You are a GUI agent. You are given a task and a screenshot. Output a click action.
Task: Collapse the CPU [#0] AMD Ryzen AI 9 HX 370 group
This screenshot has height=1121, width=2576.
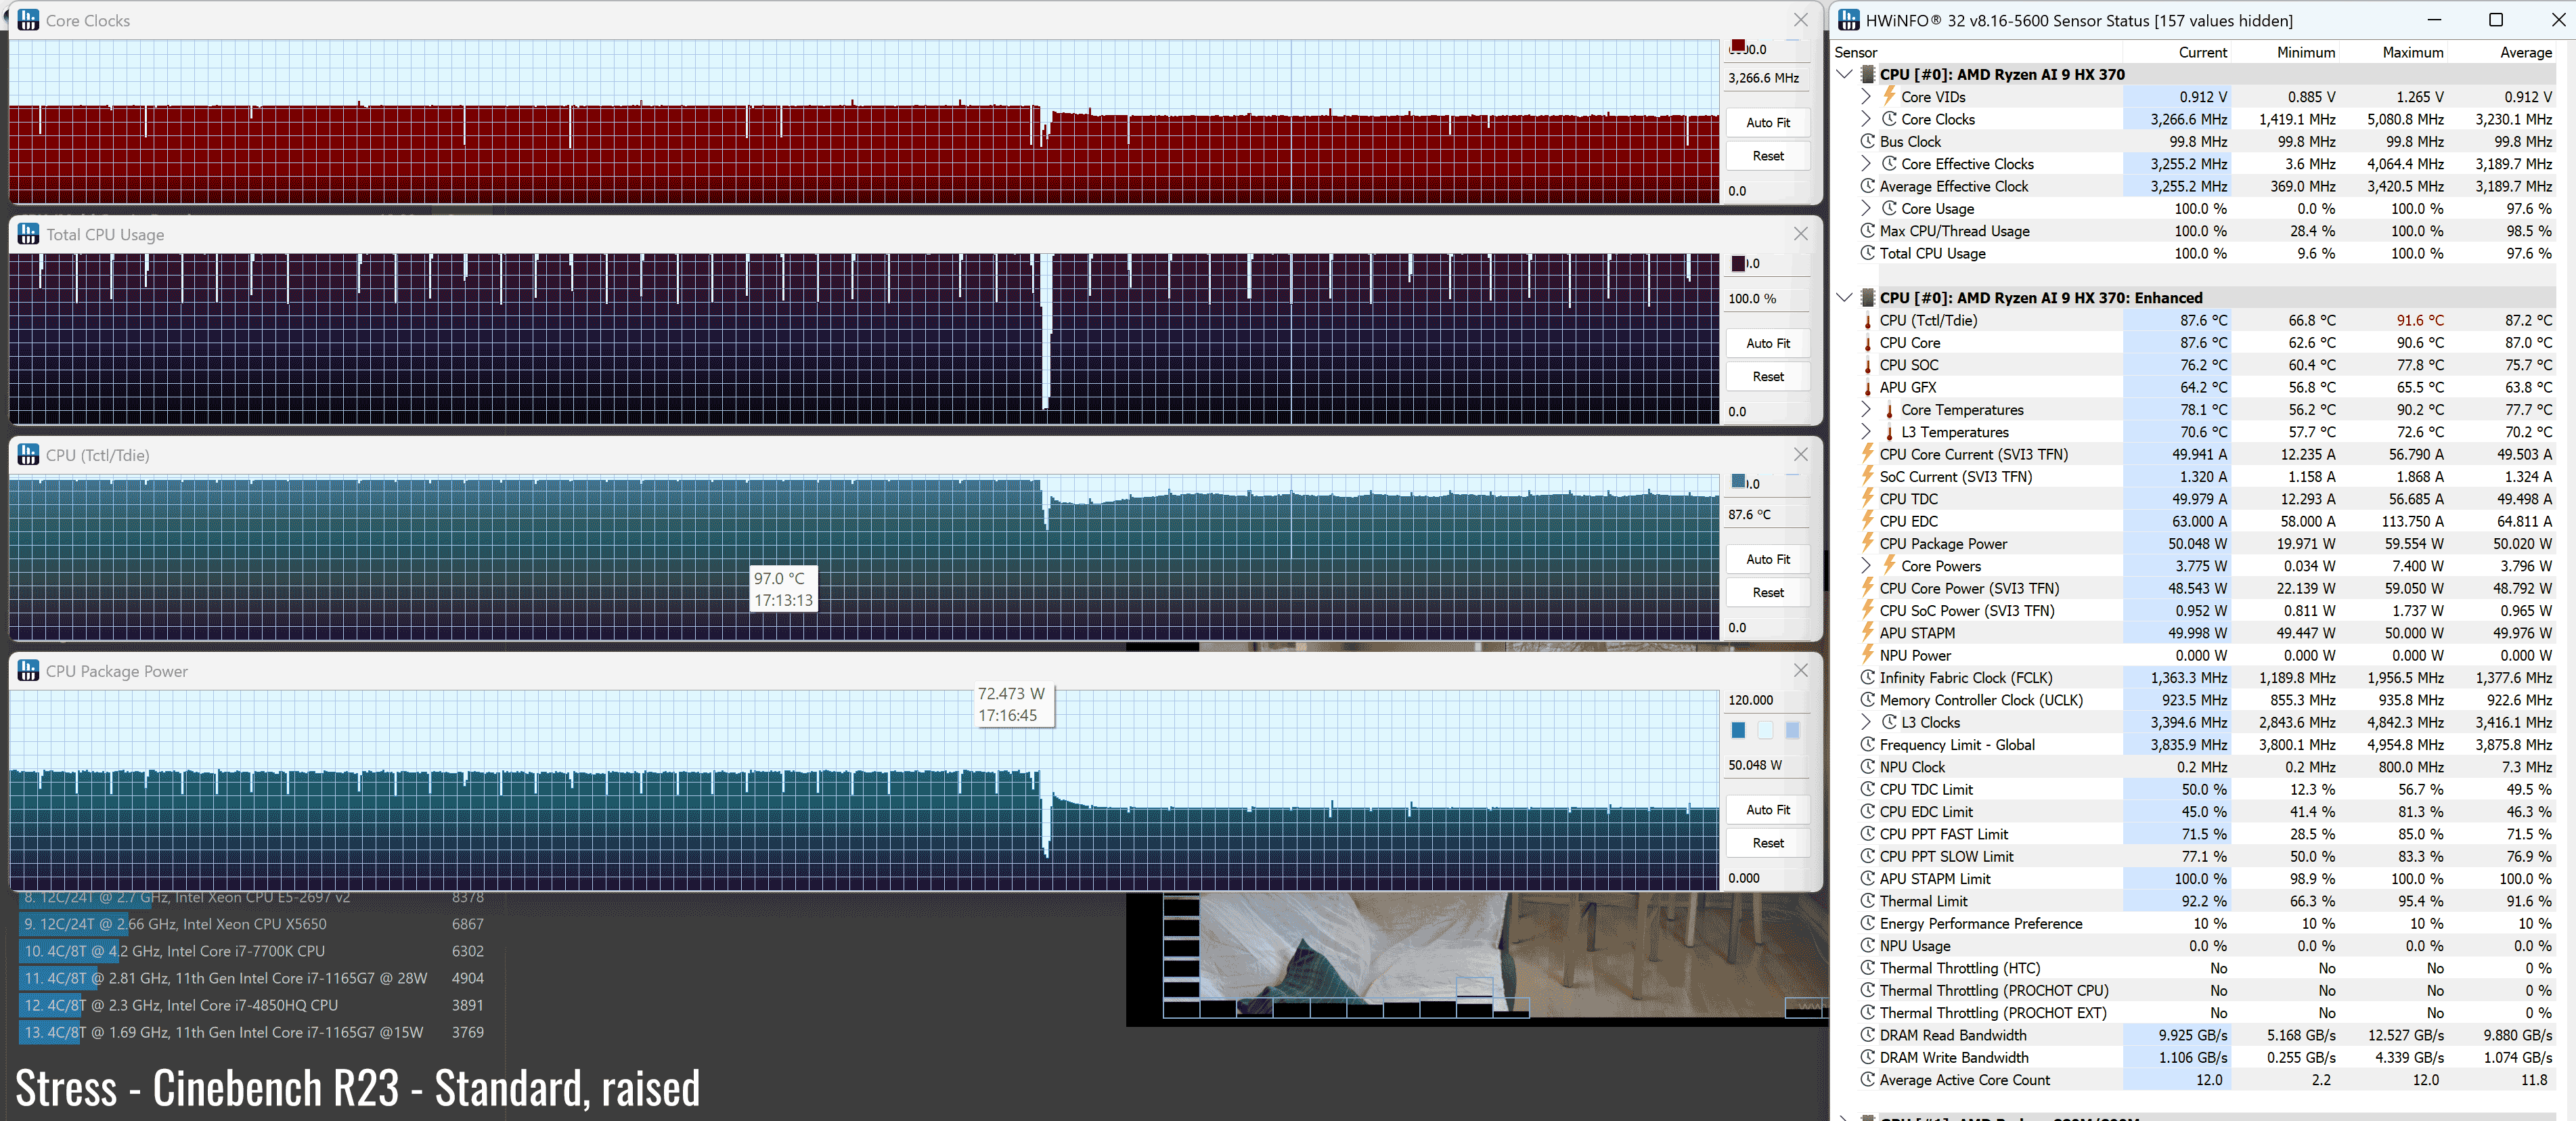[x=1845, y=74]
